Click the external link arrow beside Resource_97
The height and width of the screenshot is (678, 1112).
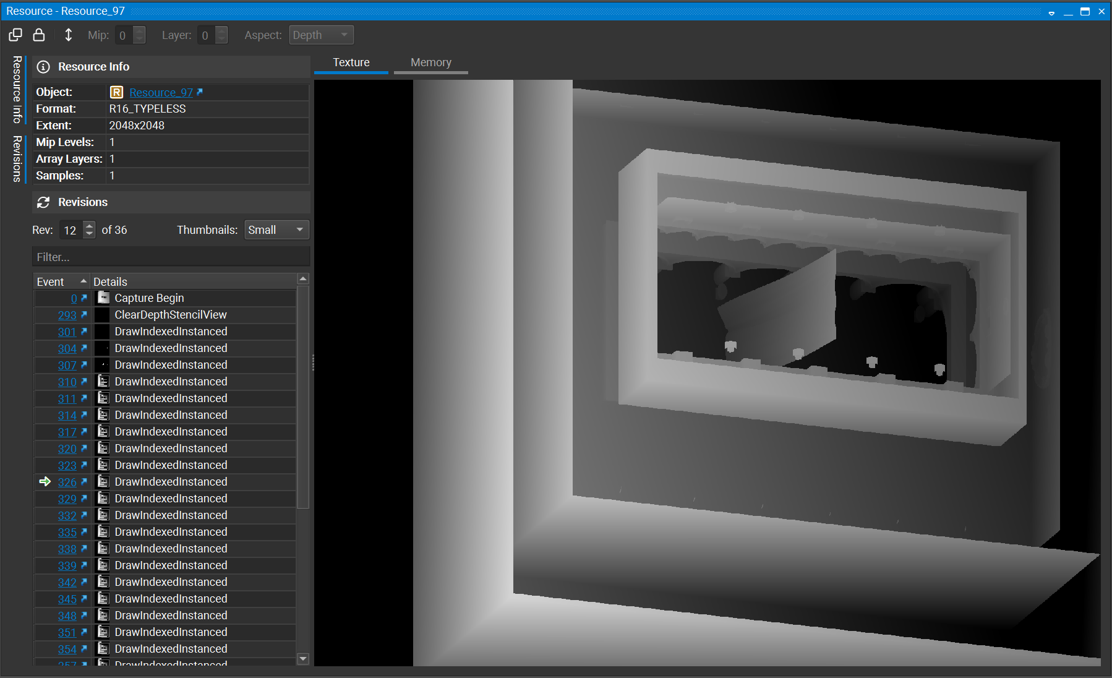click(x=199, y=92)
